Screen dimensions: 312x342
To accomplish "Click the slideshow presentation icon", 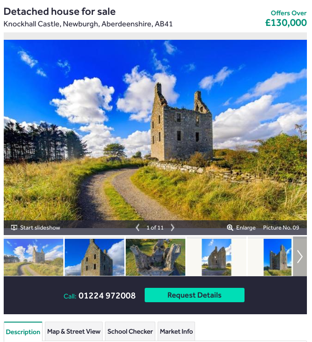I will tap(14, 228).
